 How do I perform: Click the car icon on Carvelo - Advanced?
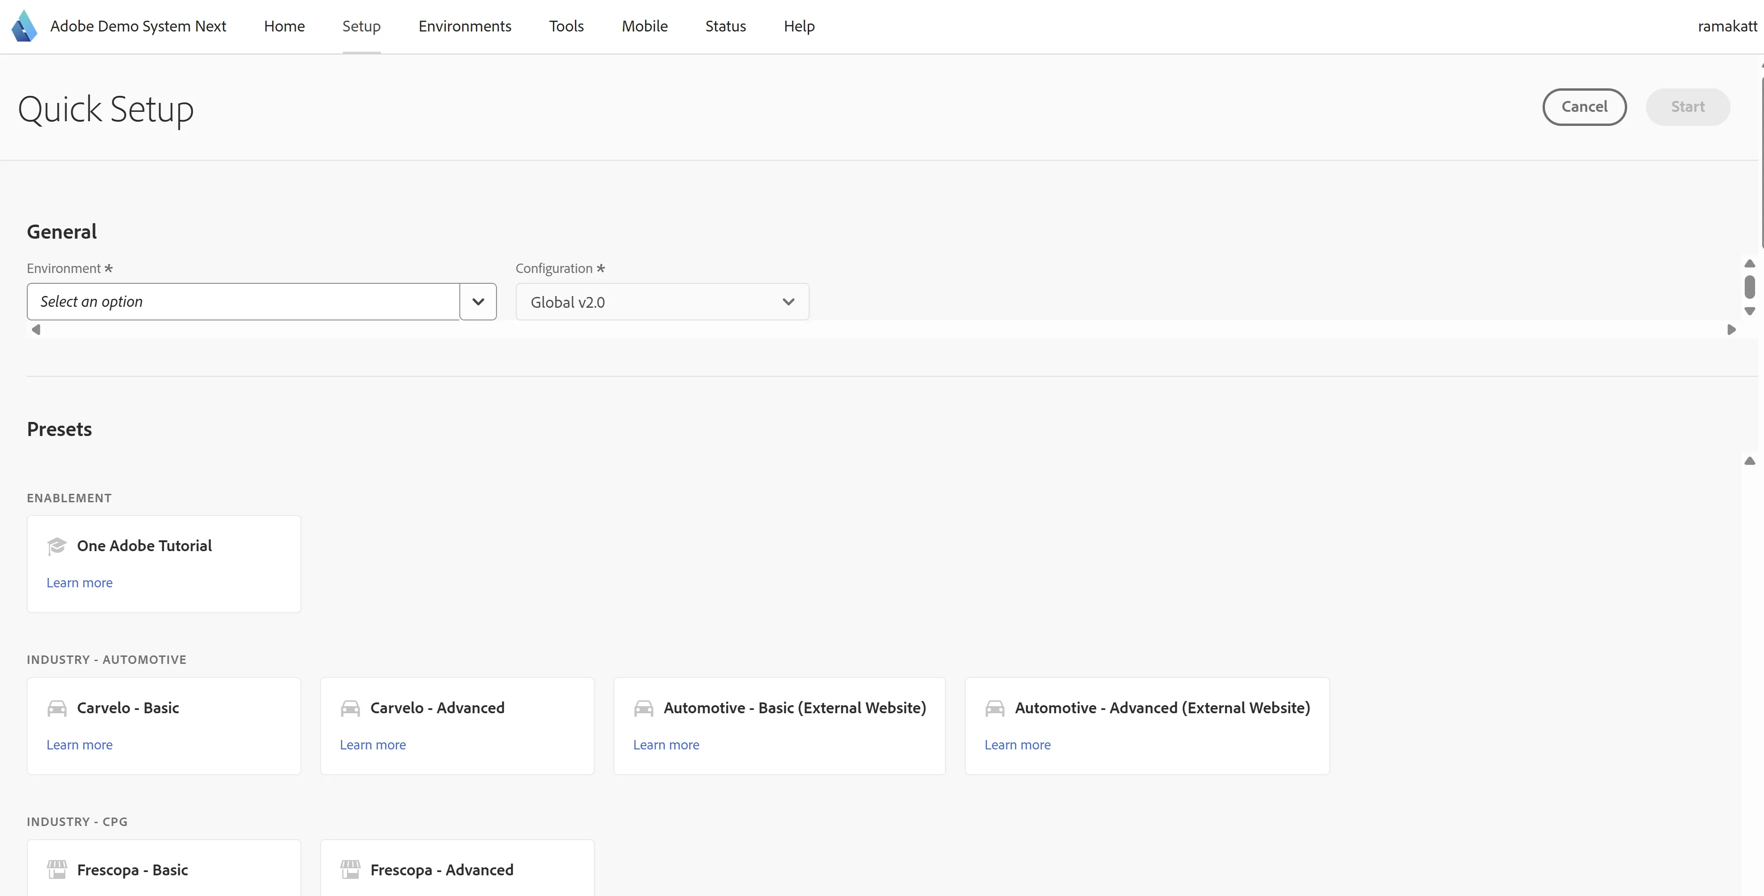(350, 708)
